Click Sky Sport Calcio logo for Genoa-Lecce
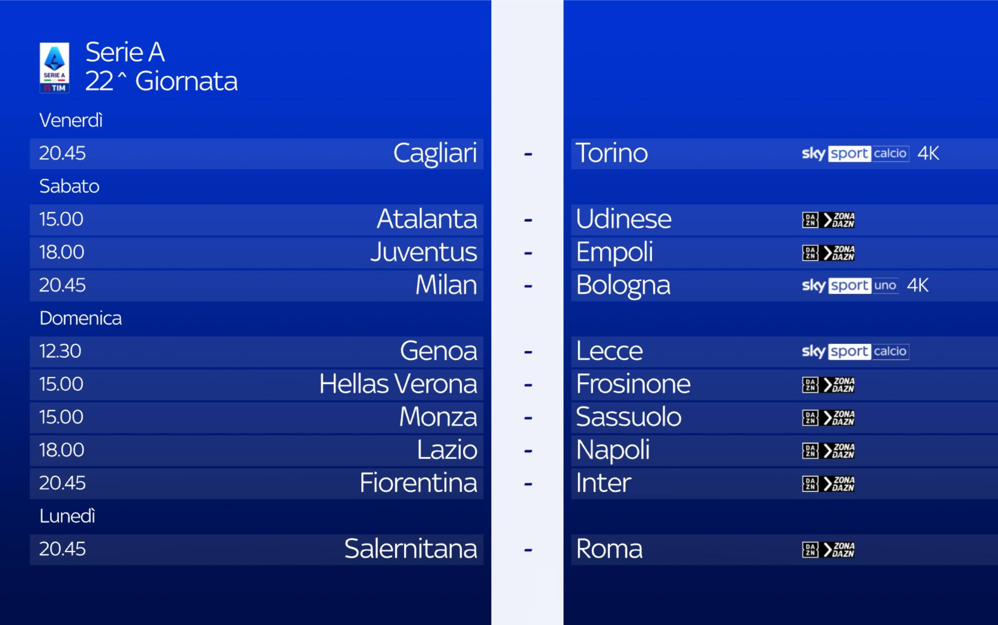This screenshot has width=998, height=625. click(855, 351)
